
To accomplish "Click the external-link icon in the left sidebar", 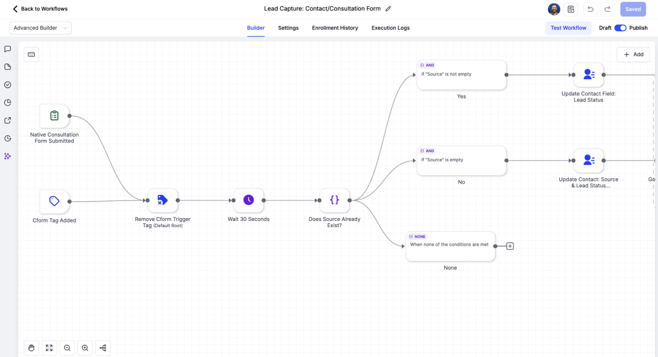I will [8, 120].
